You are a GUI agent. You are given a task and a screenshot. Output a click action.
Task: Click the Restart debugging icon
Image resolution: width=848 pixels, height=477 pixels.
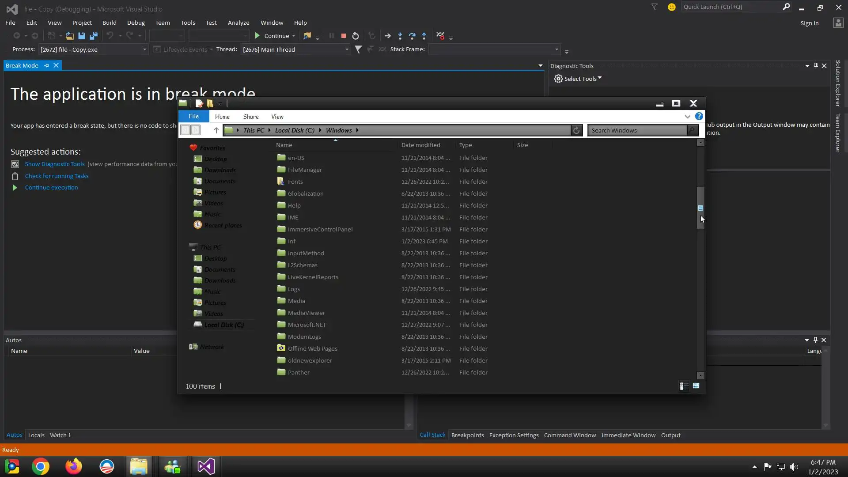coord(356,36)
